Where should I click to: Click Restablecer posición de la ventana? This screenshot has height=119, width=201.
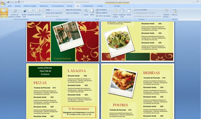(x=147, y=16)
